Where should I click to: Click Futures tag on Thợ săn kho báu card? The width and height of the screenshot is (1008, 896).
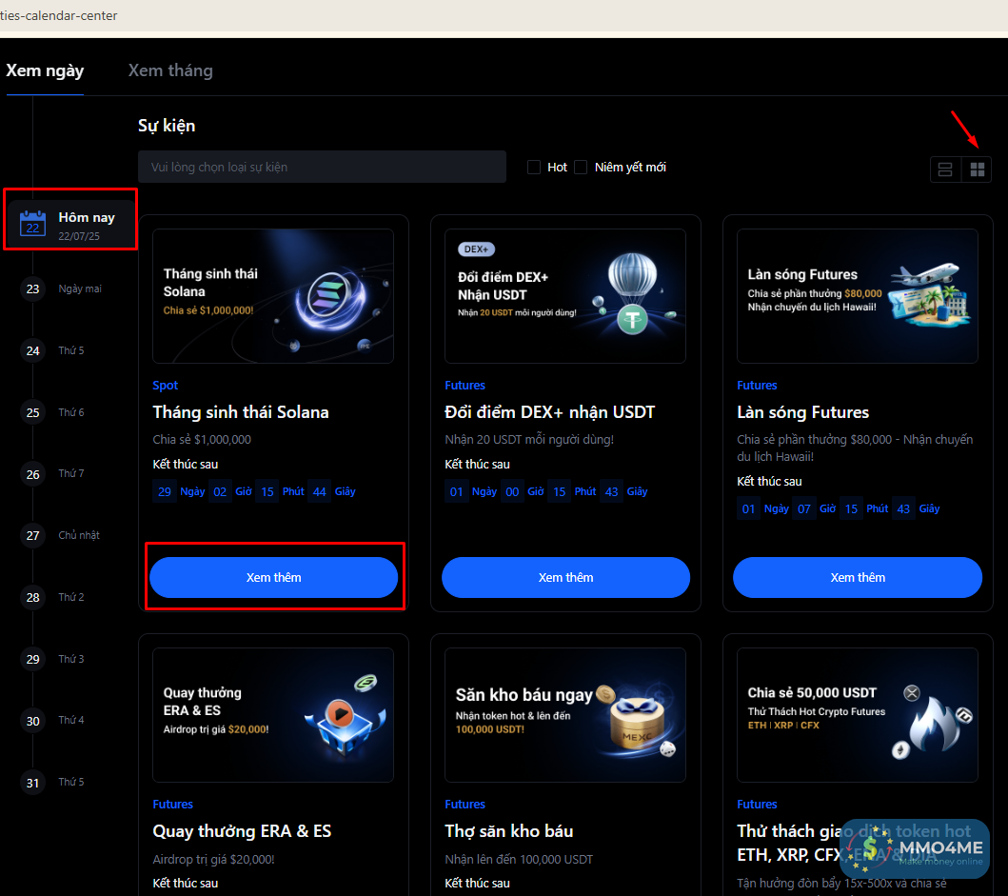(x=464, y=804)
